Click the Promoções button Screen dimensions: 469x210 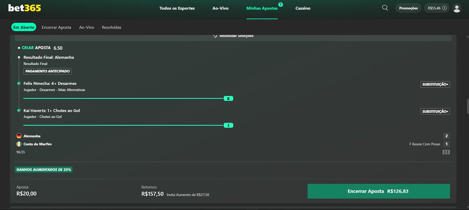pyautogui.click(x=408, y=8)
